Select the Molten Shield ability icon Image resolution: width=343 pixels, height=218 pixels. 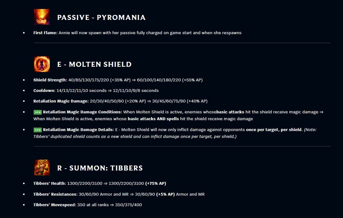(42, 64)
